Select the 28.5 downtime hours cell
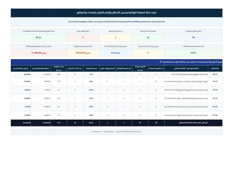The image size is (231, 179). coord(59,74)
